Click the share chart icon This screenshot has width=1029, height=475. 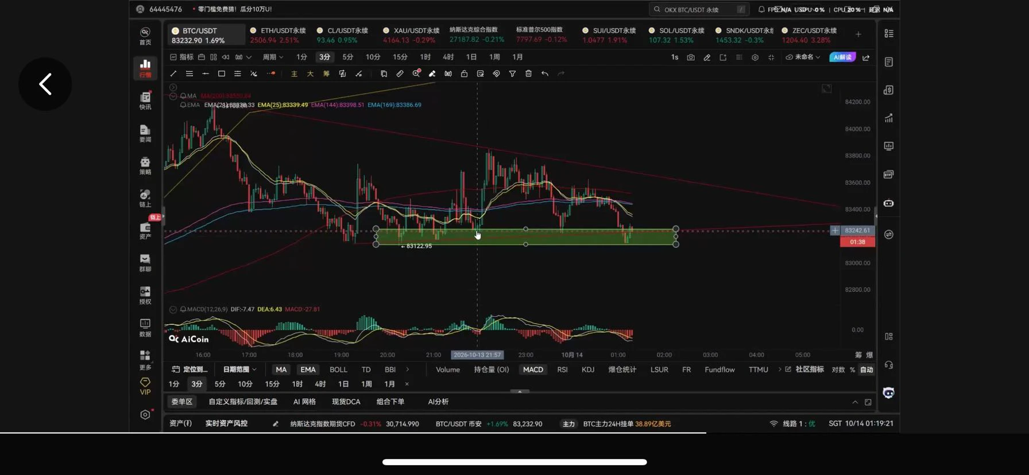866,57
